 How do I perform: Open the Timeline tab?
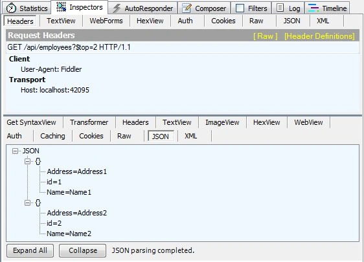tap(327, 8)
